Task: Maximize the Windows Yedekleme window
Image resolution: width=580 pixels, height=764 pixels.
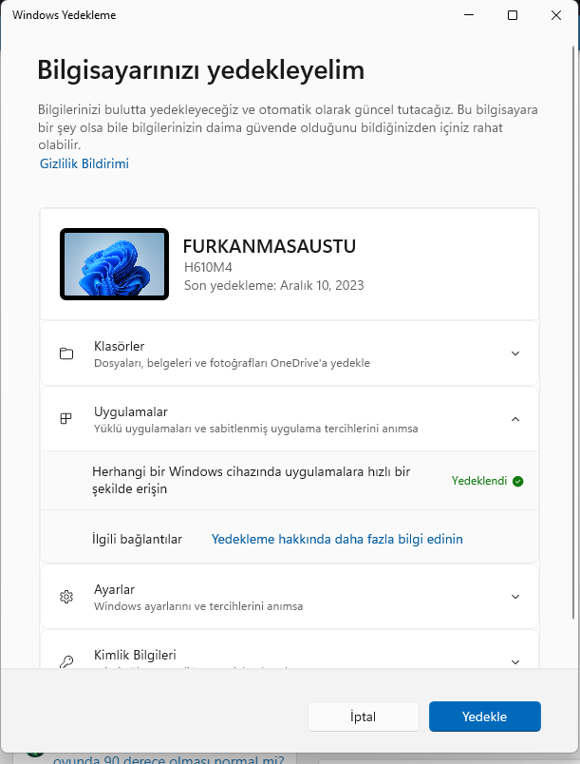Action: click(513, 15)
